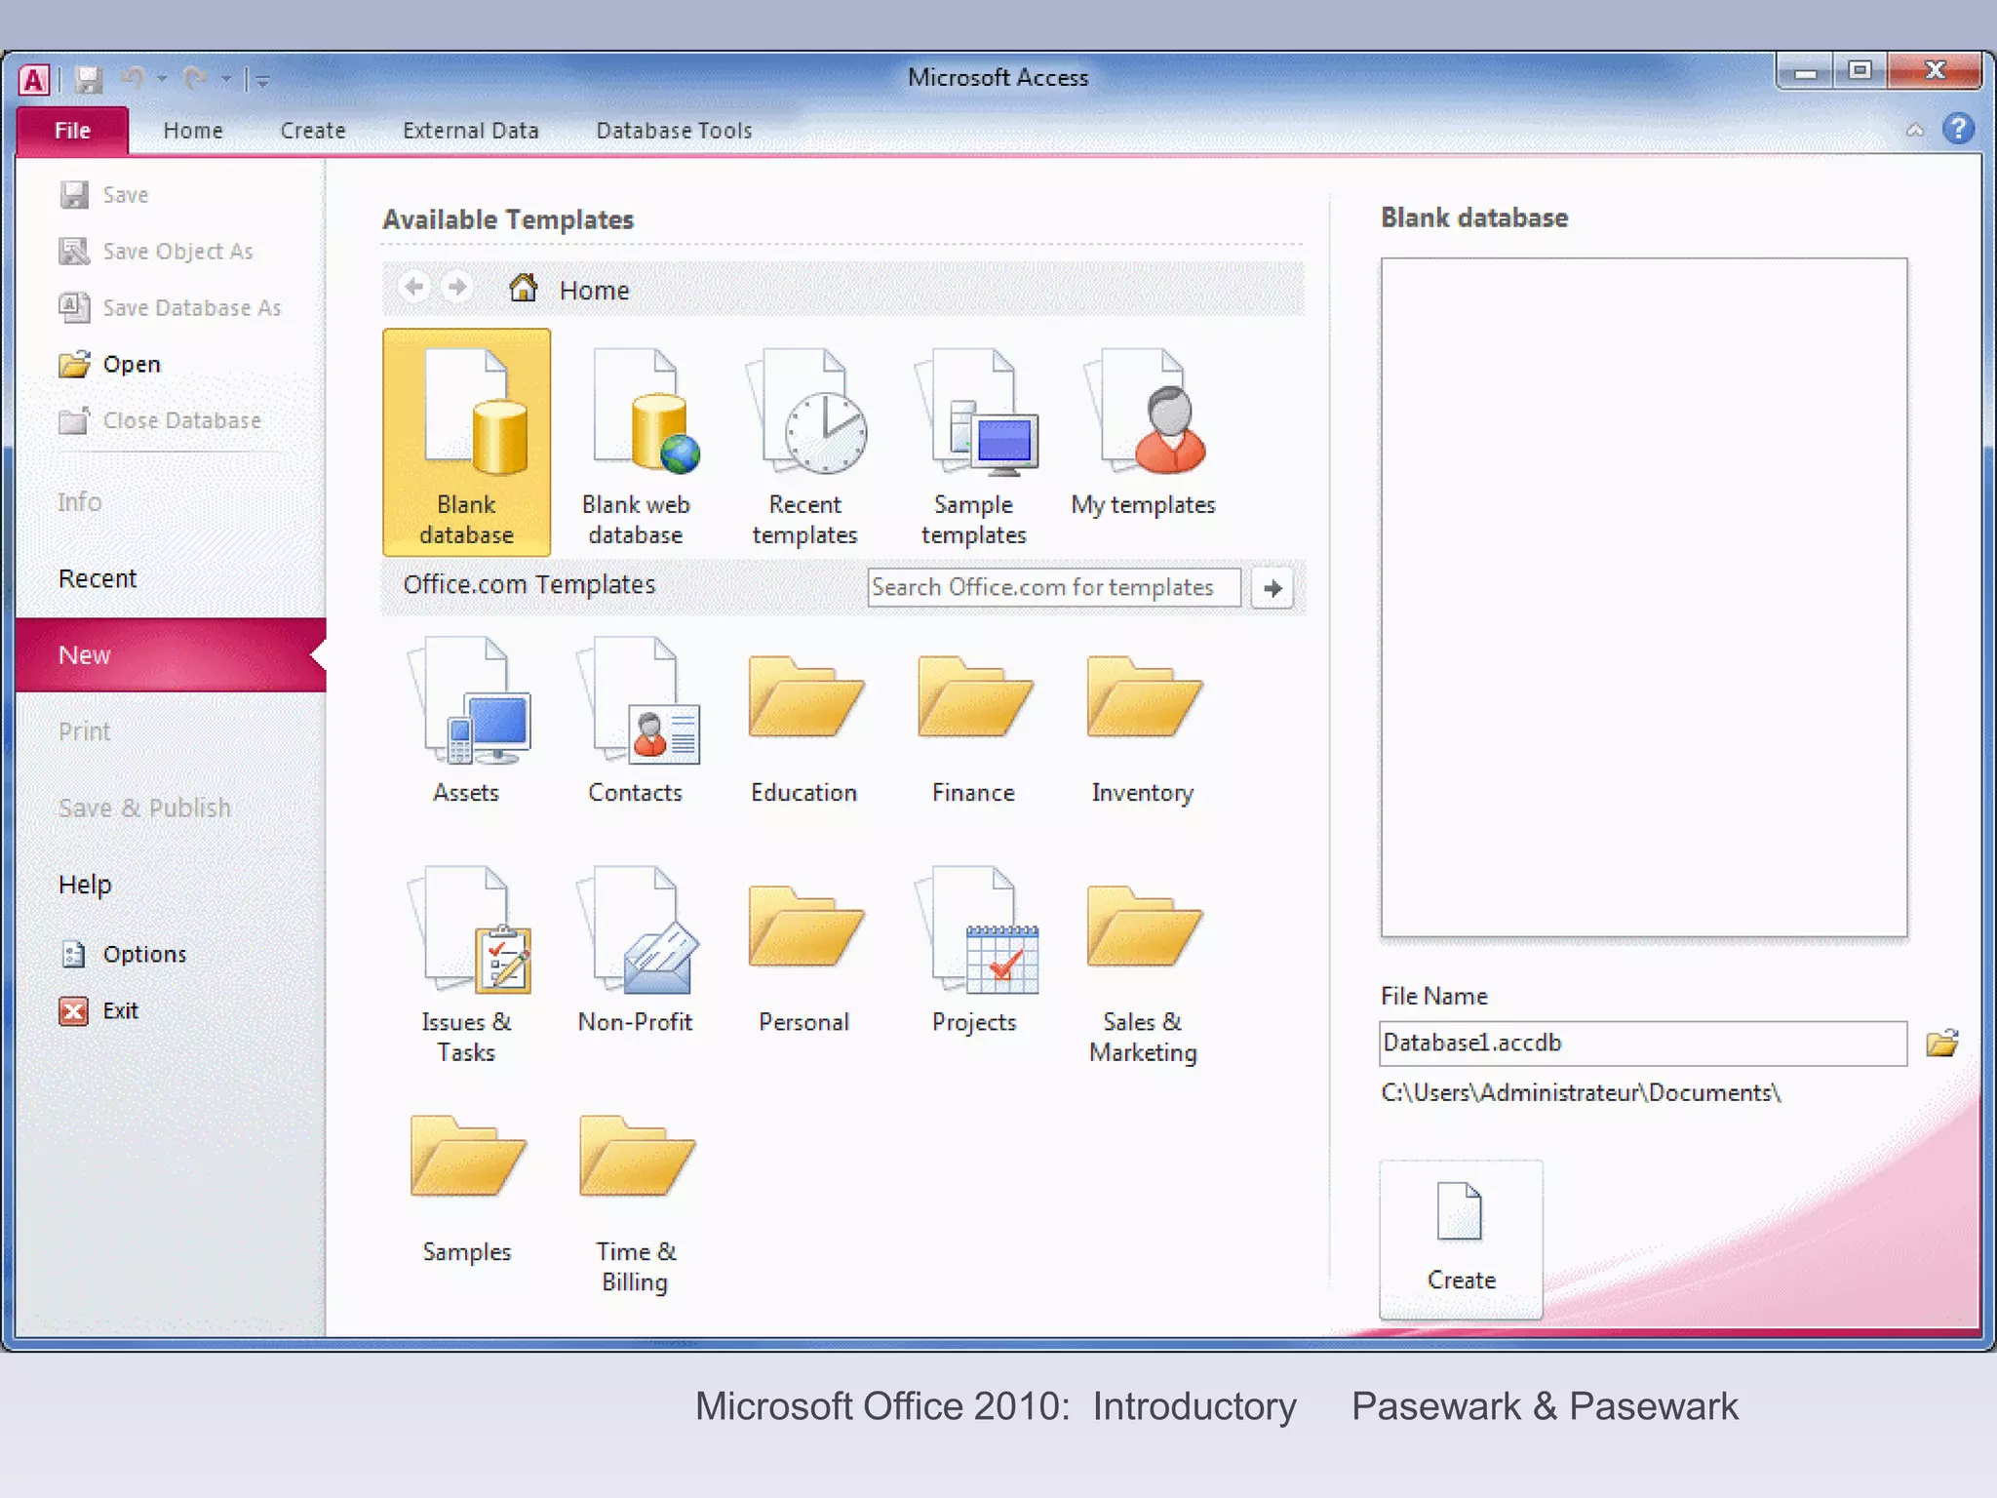Select the Blank database template
The width and height of the screenshot is (1997, 1498).
[x=466, y=442]
